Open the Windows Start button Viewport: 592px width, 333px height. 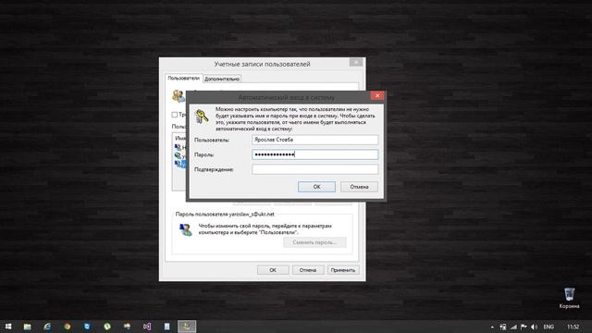8,327
